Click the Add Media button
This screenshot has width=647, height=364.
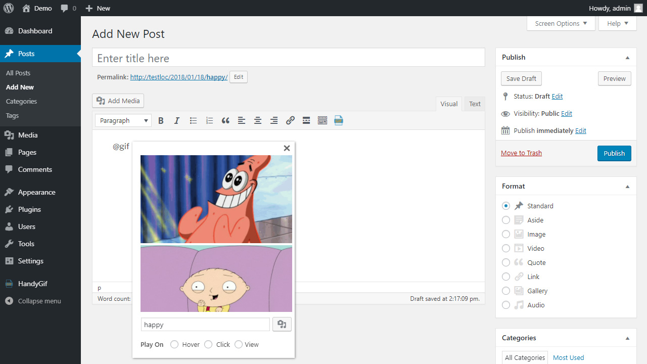[x=118, y=101]
